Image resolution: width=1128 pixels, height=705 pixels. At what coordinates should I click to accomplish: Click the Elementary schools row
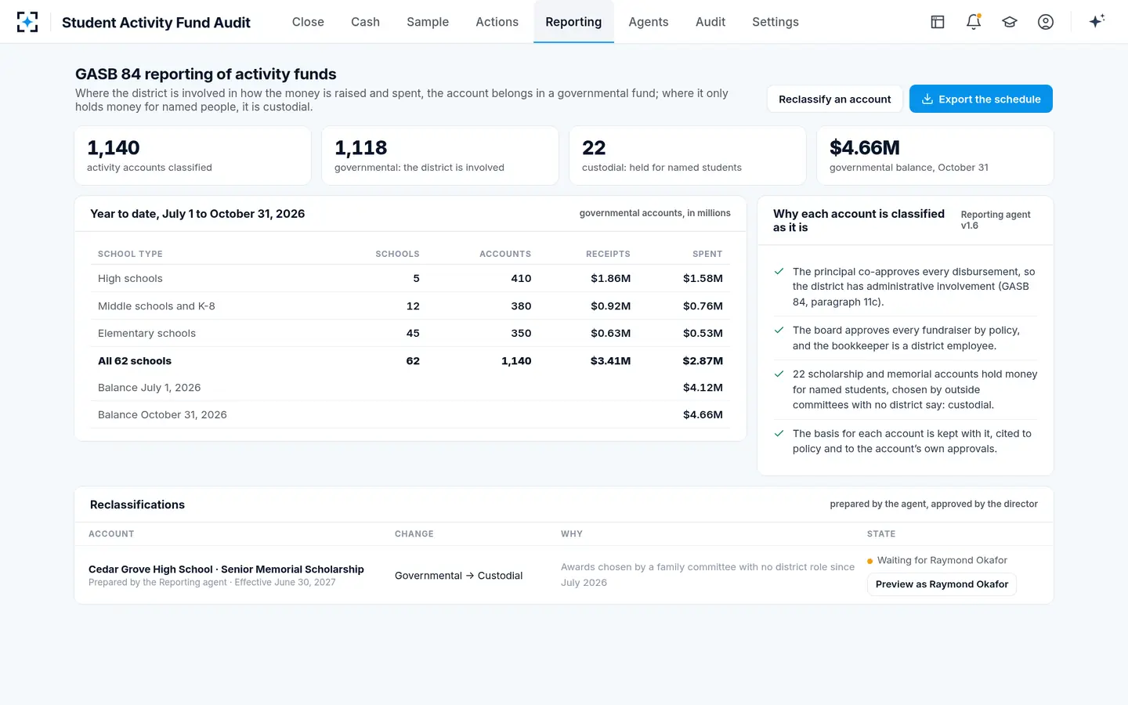(410, 333)
